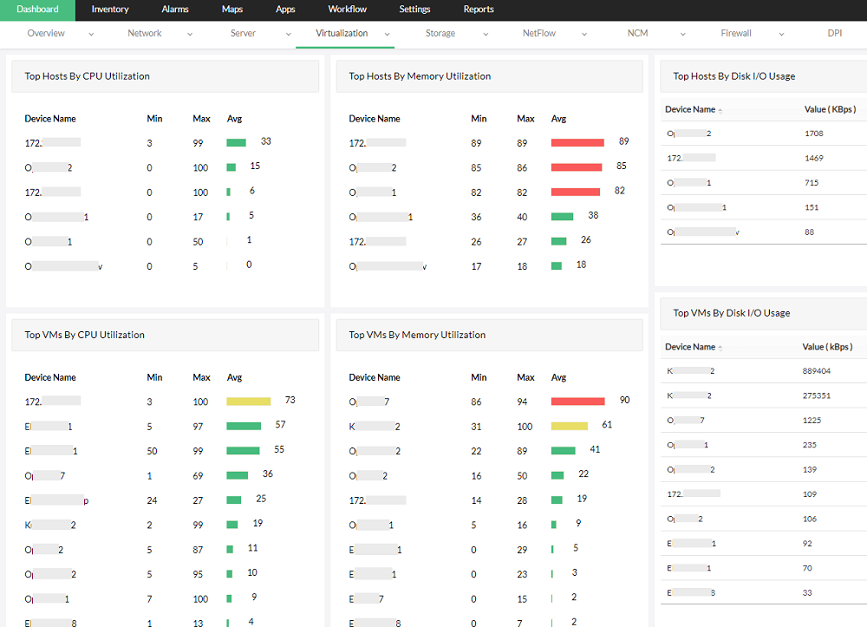Open Settings in the top navigation
Image resolution: width=867 pixels, height=627 pixels.
click(414, 10)
